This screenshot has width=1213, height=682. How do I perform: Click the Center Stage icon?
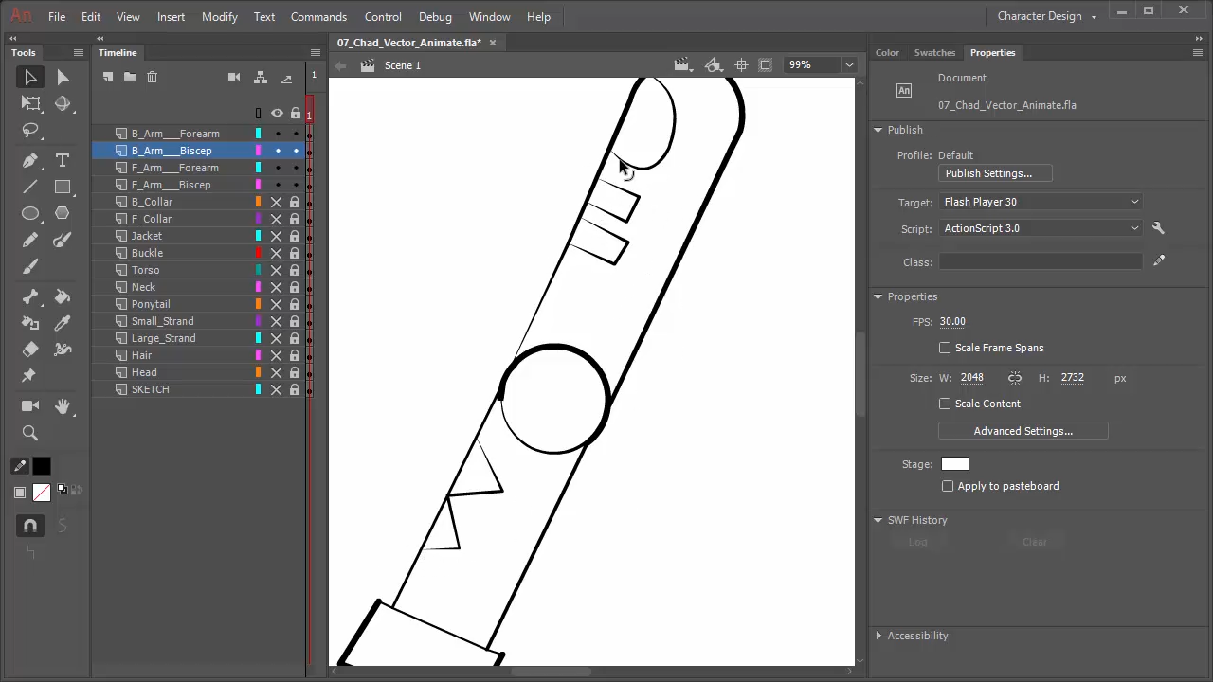click(741, 65)
